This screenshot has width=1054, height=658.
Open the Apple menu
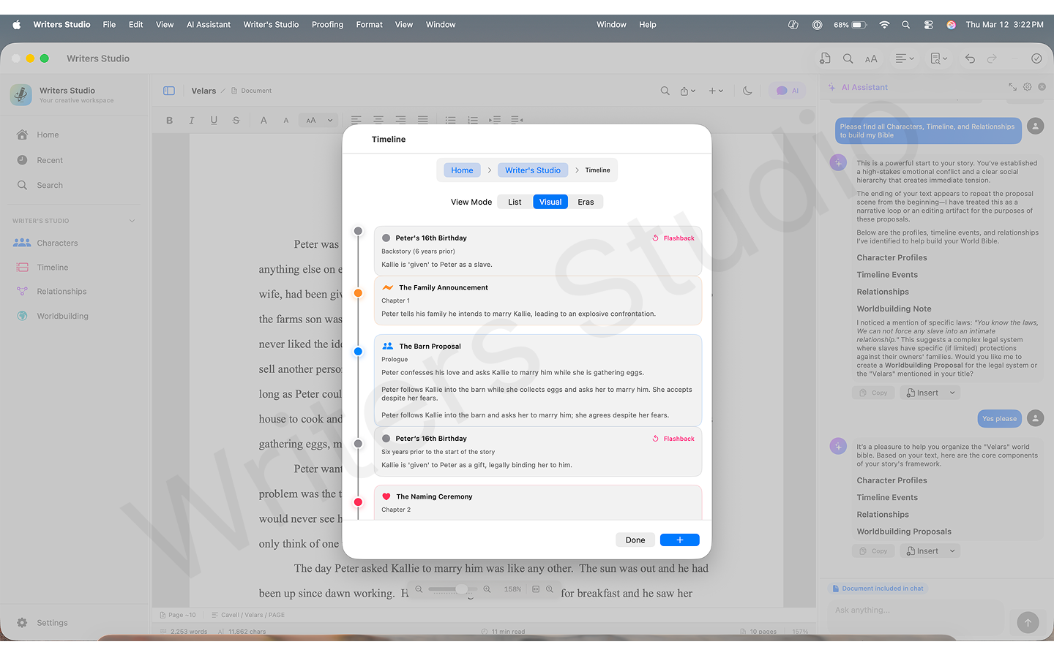point(17,25)
